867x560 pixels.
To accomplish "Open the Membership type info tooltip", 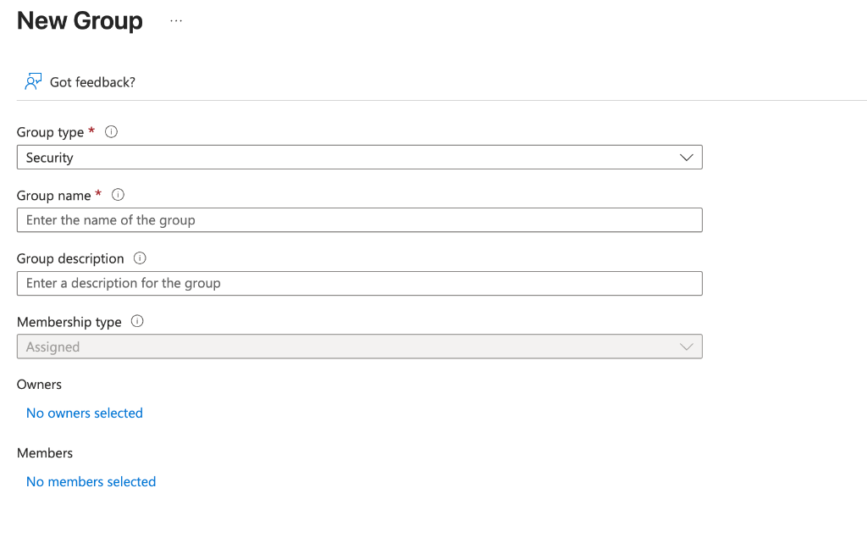I will point(135,322).
